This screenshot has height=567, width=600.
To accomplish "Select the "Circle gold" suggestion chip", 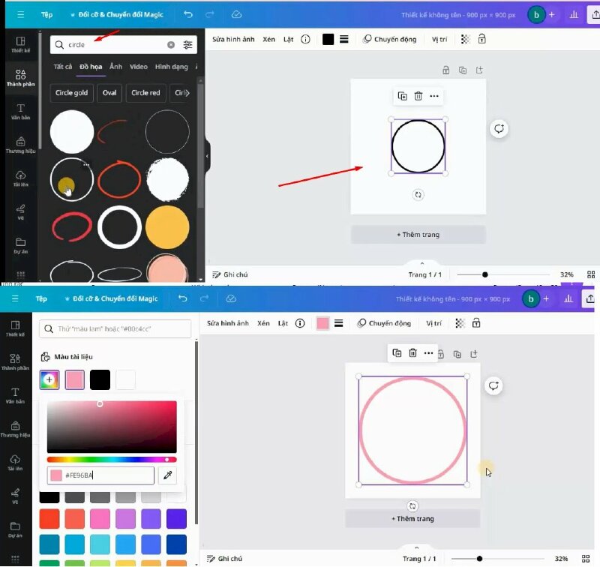I will pos(72,93).
